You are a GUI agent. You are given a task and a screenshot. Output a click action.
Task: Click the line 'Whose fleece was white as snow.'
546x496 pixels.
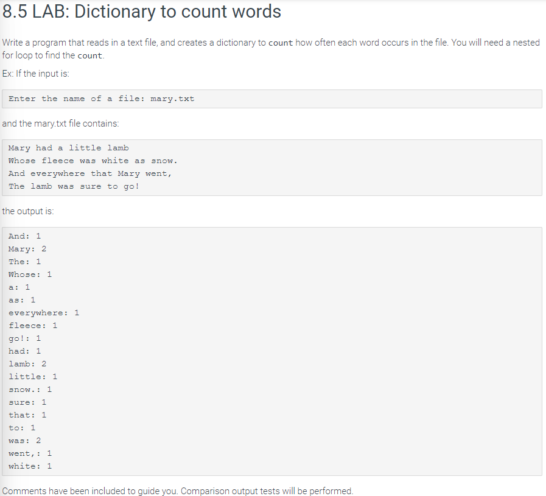point(93,161)
